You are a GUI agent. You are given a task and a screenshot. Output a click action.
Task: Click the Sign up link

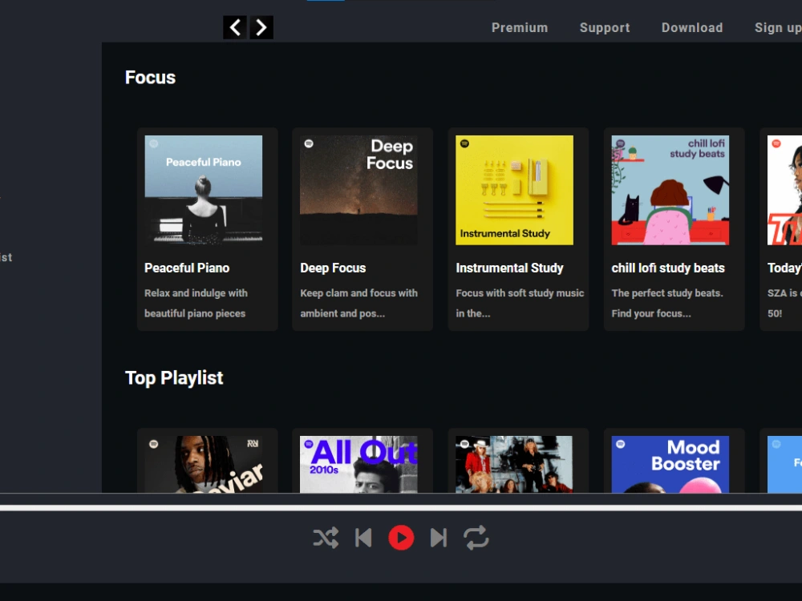[778, 27]
